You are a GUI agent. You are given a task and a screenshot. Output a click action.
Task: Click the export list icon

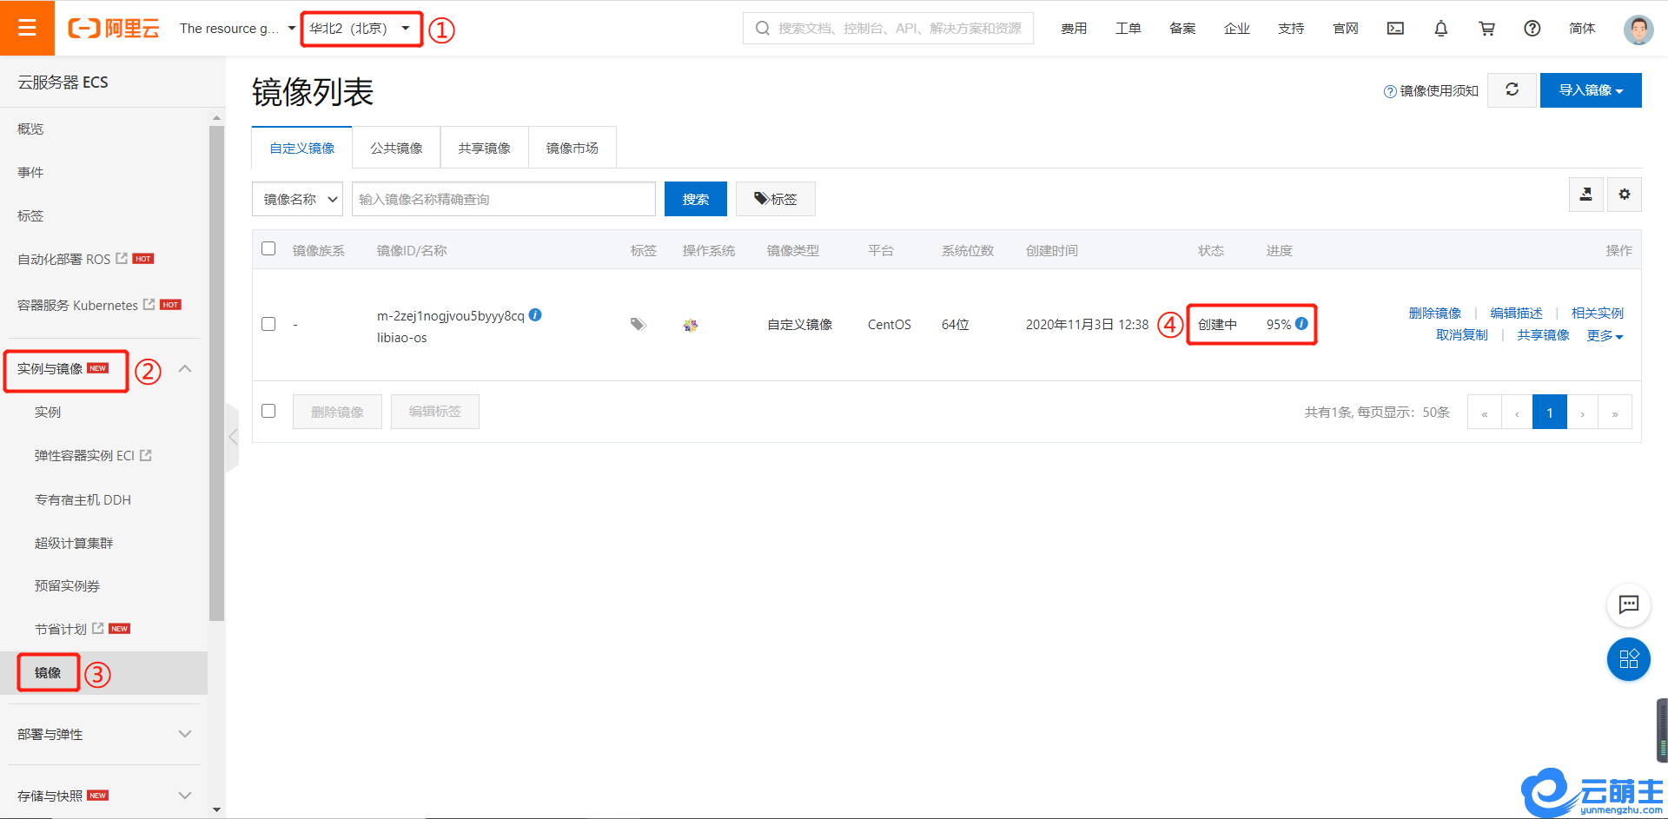click(x=1585, y=195)
